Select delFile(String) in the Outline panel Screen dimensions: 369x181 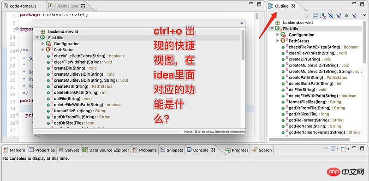[x=308, y=90]
